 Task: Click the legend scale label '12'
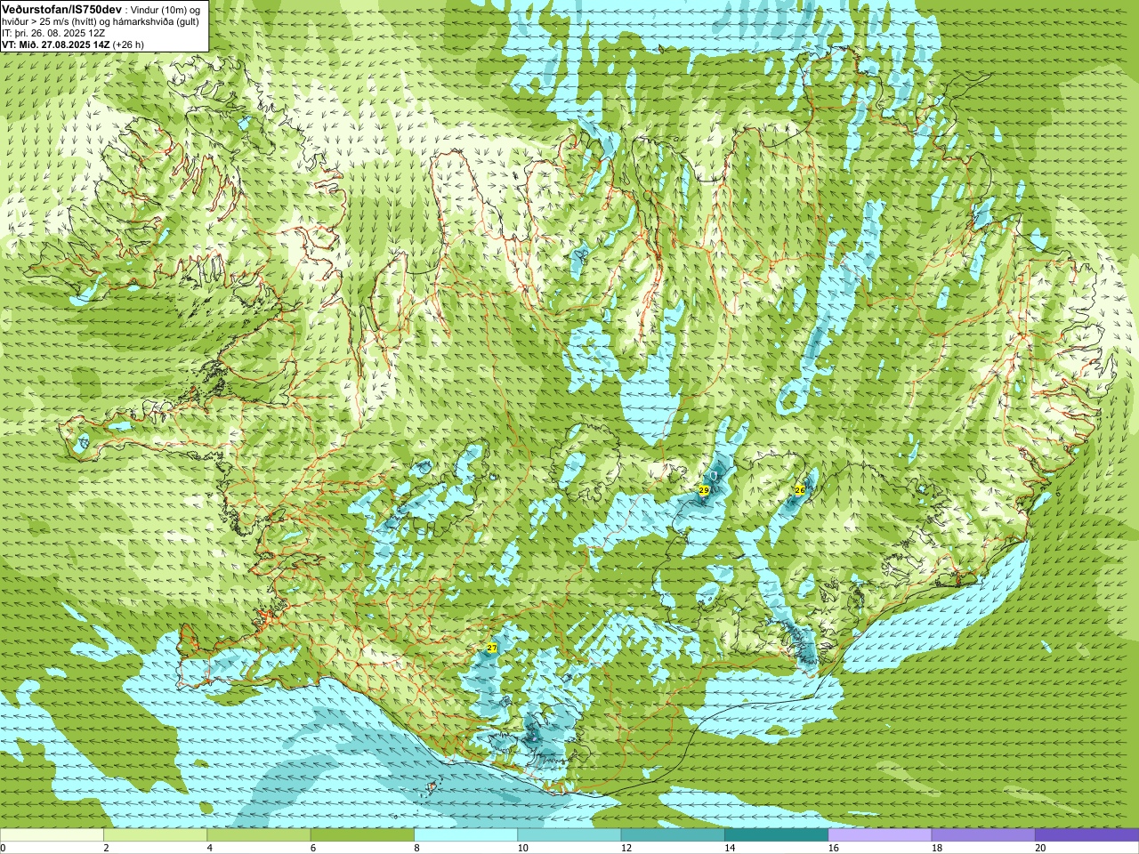pyautogui.click(x=626, y=848)
